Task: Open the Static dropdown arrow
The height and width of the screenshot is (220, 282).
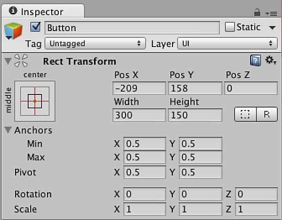Action: pyautogui.click(x=272, y=28)
